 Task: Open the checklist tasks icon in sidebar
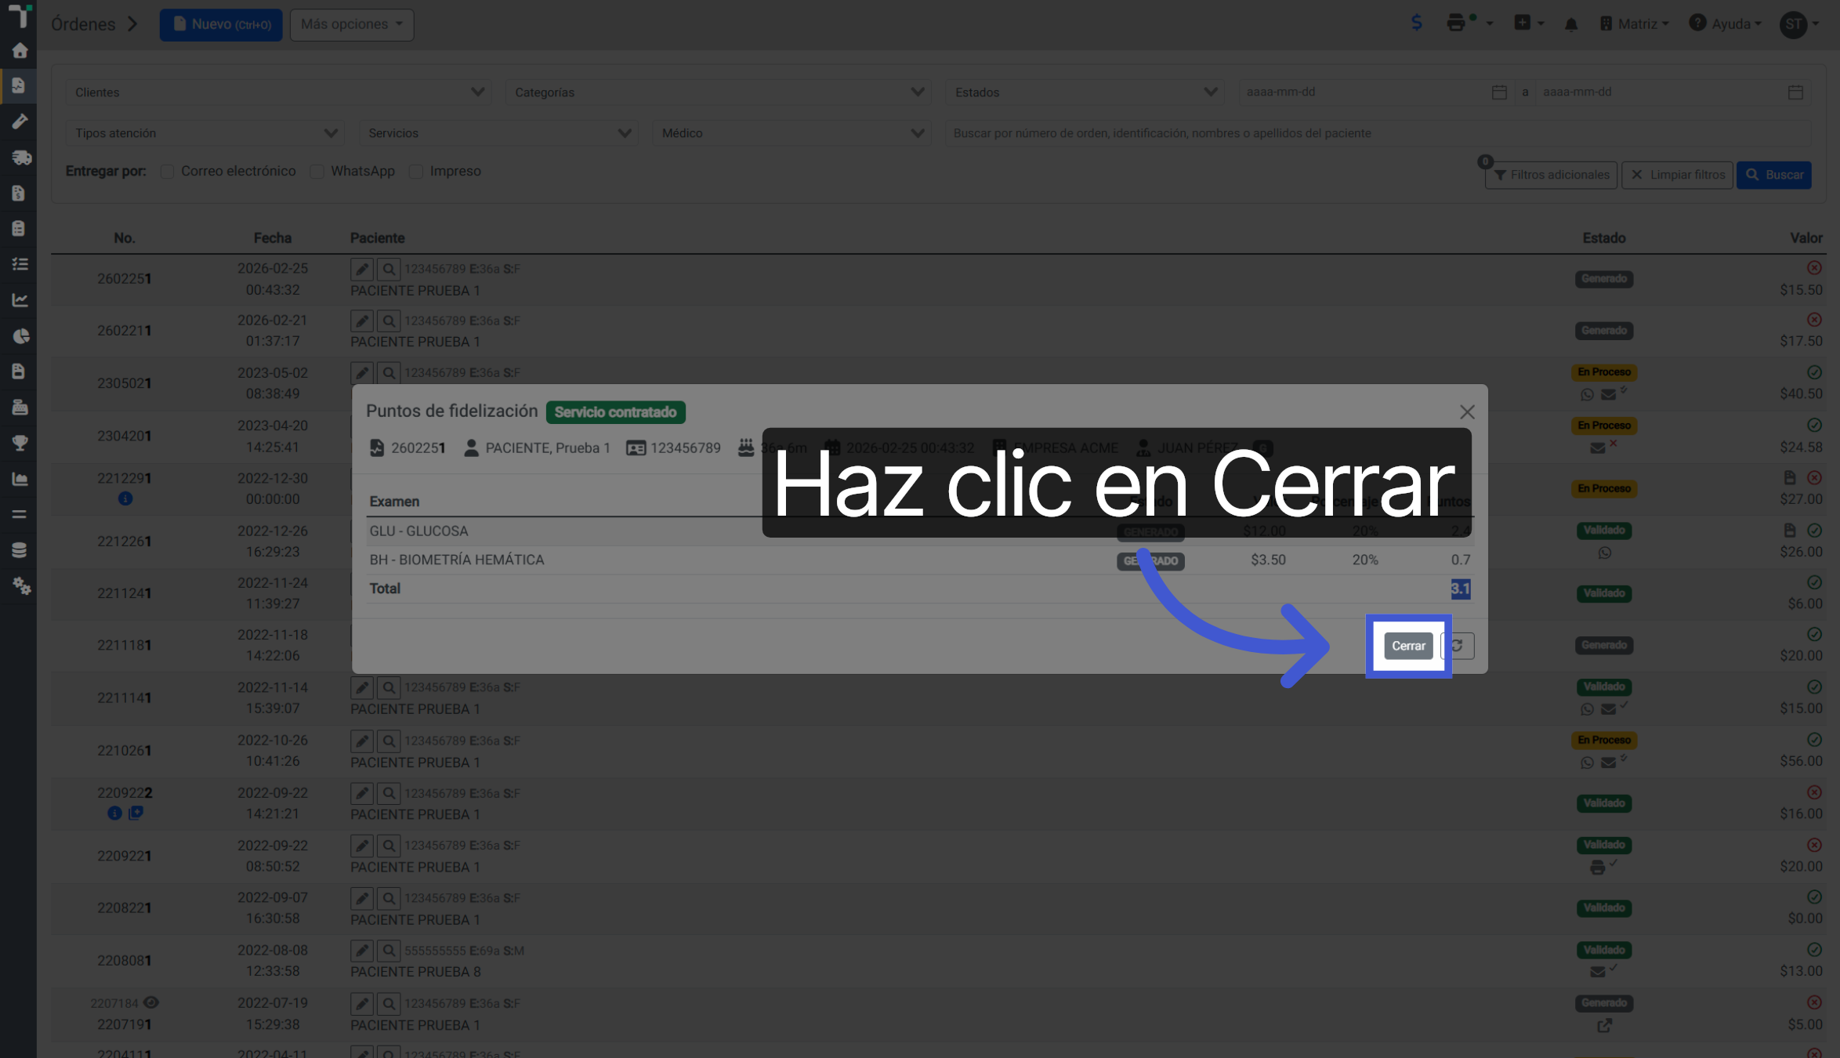point(20,264)
